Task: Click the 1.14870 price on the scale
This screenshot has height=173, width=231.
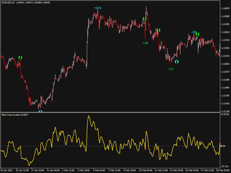Action: (225, 8)
